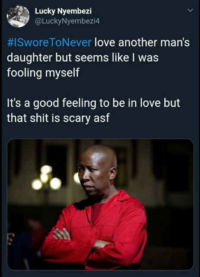Viewport: 200px width, 277px height.
Task: Click the blurred lamp lights in the photo
Action: tap(47, 178)
